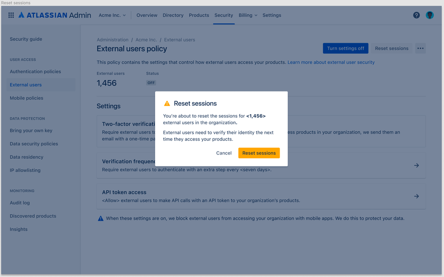444x277 pixels.
Task: Click the Settings section heading
Action: tap(108, 106)
